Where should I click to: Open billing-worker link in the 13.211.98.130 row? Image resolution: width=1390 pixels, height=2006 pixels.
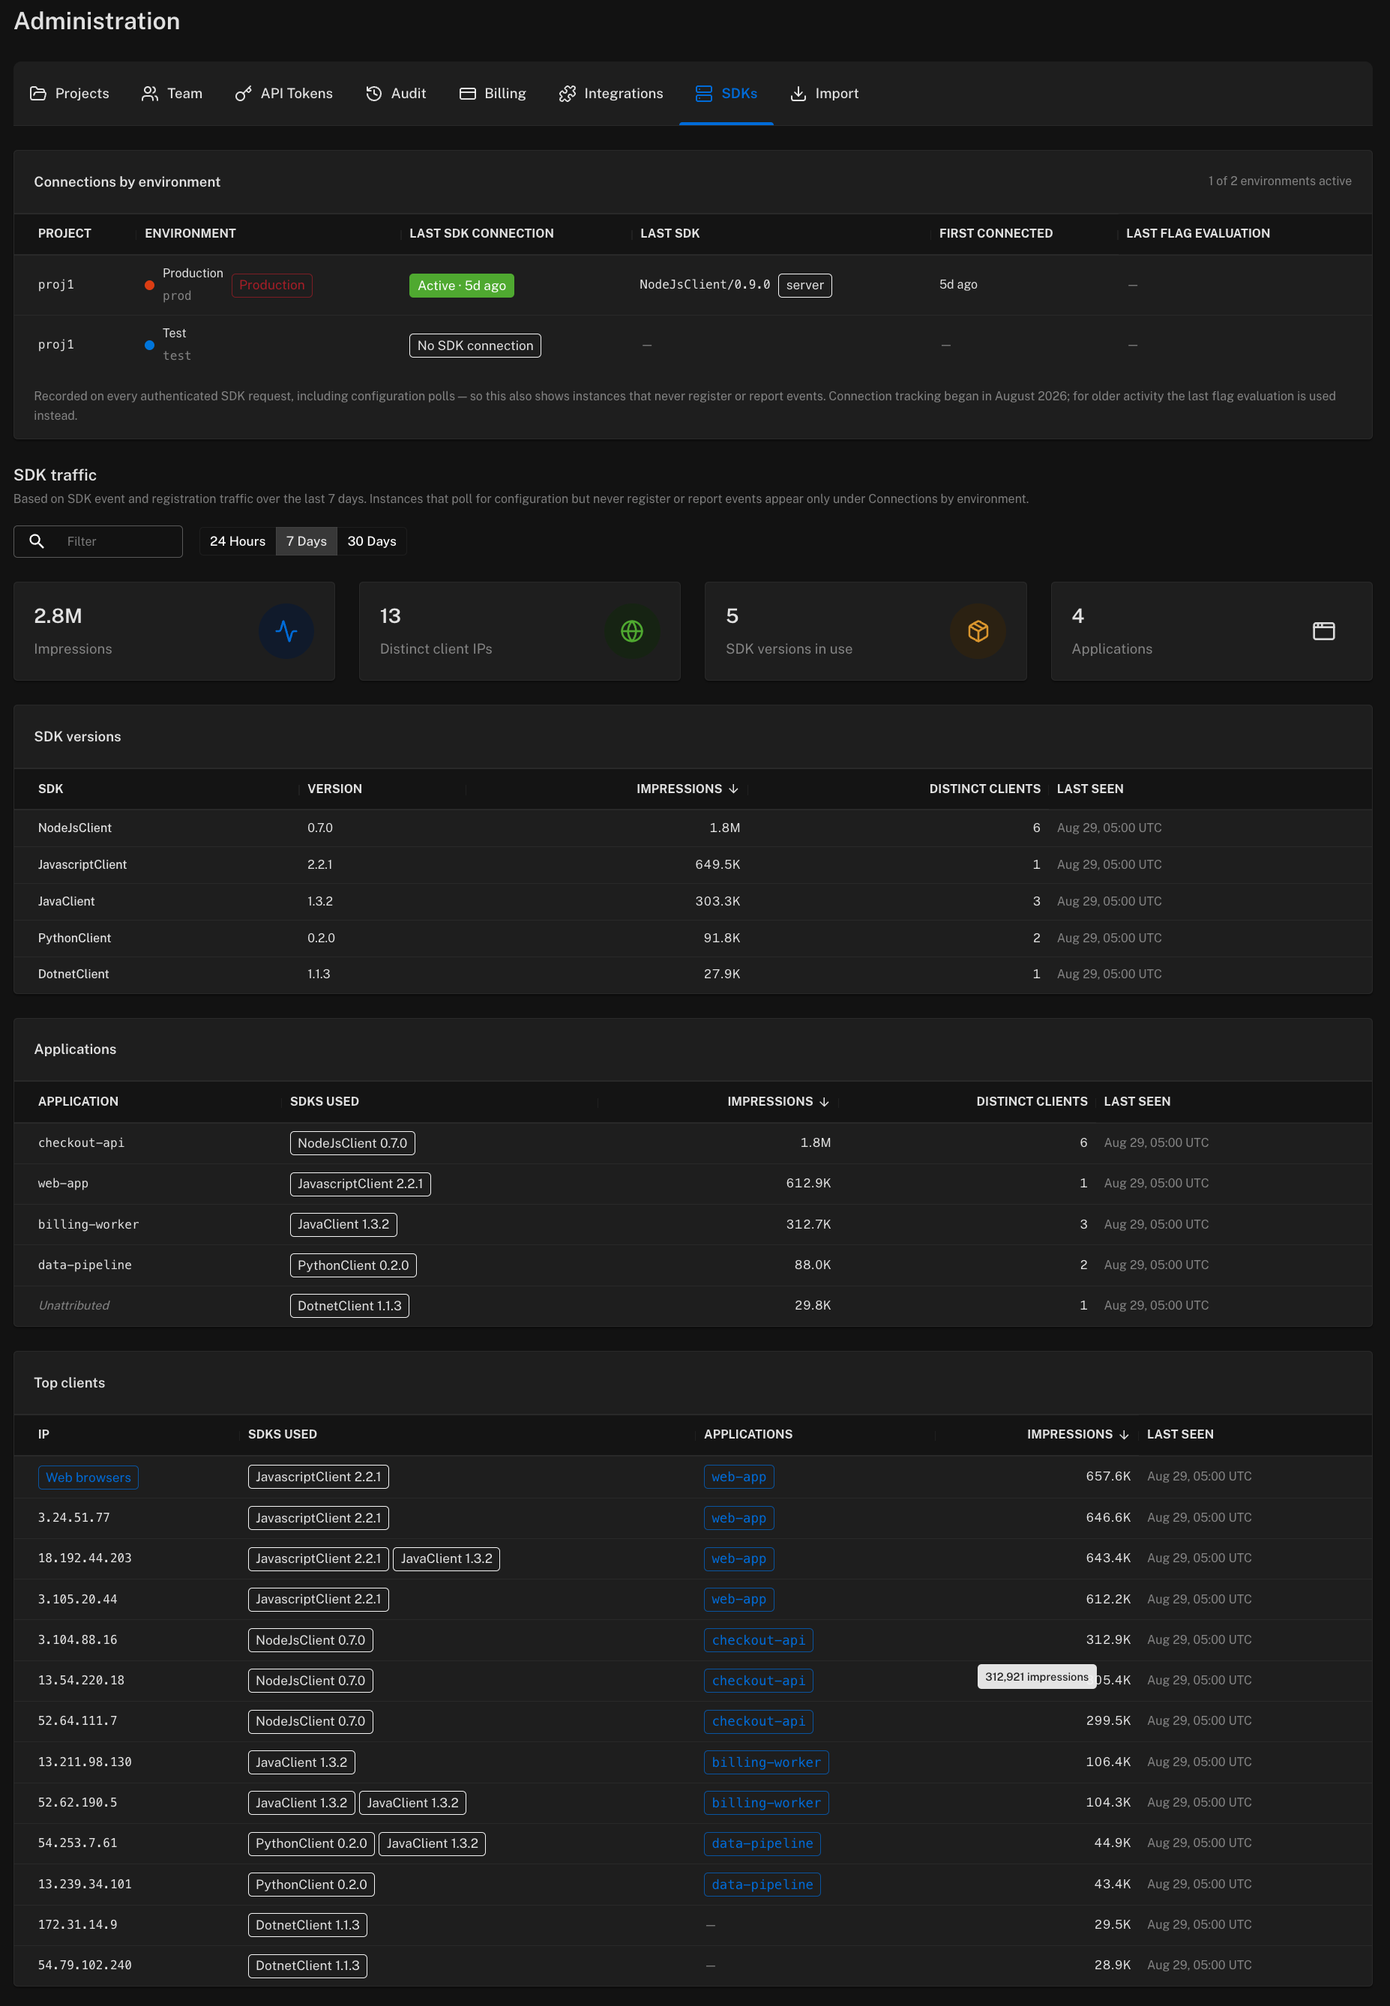tap(765, 1762)
